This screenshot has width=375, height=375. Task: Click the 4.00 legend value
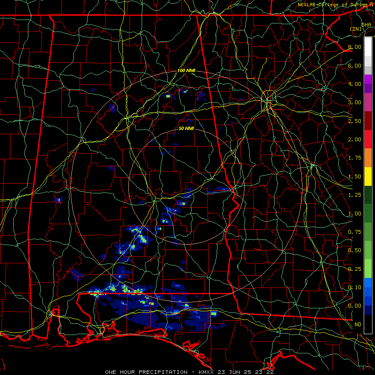[x=355, y=84]
